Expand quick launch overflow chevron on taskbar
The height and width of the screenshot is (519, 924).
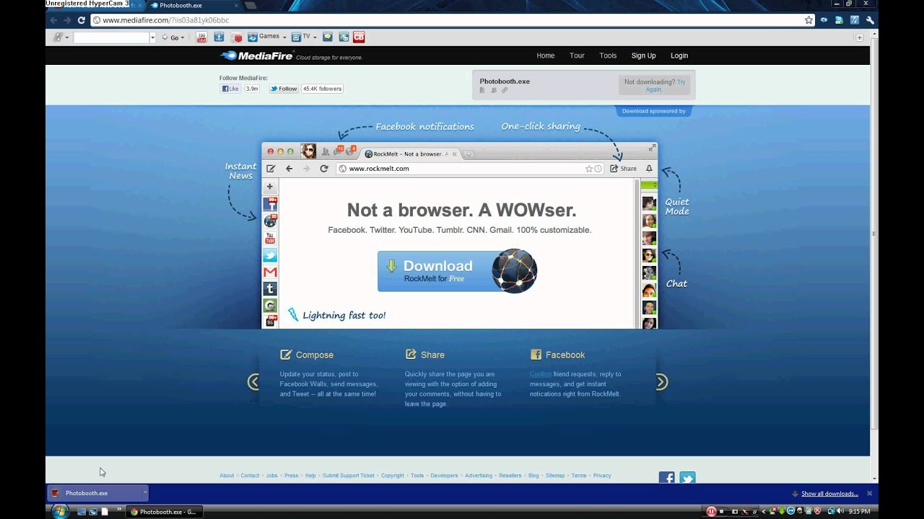point(119,510)
